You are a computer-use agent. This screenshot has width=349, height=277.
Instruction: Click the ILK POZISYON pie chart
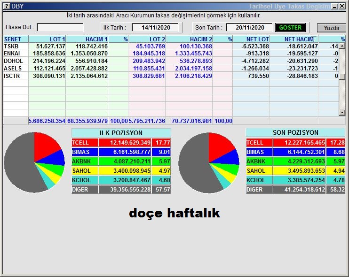(x=34, y=162)
